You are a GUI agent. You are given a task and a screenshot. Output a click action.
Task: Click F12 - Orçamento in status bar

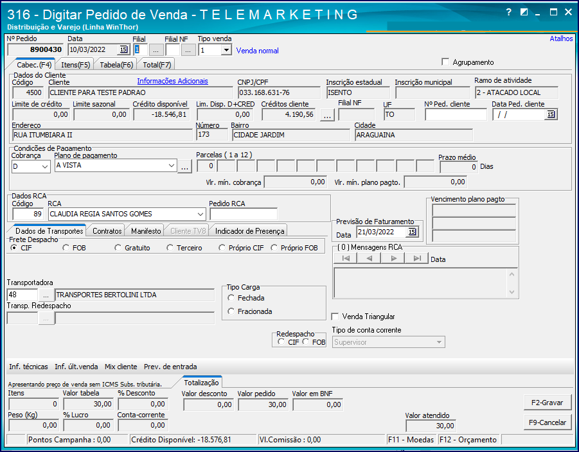[468, 440]
